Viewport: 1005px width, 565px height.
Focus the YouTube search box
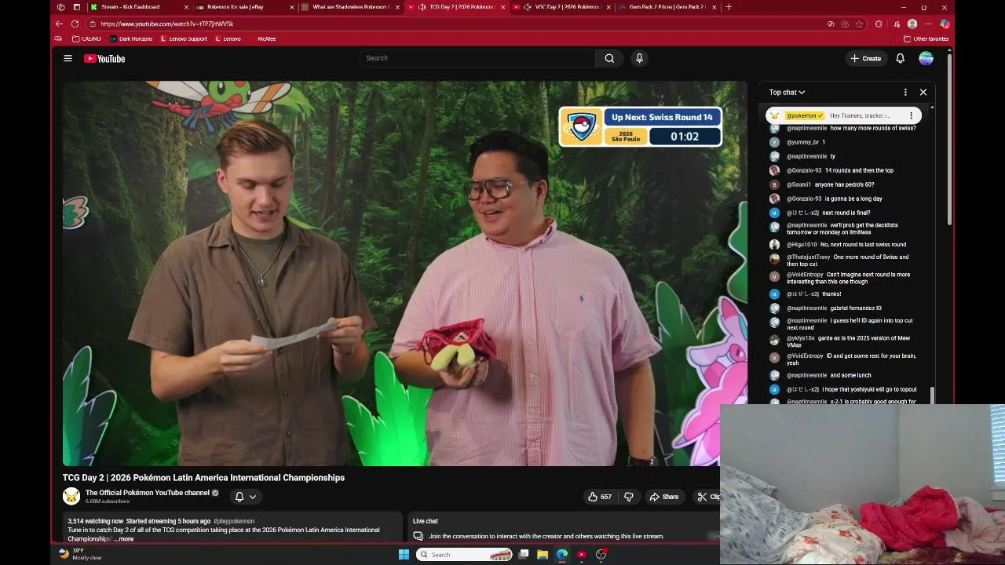pyautogui.click(x=477, y=58)
